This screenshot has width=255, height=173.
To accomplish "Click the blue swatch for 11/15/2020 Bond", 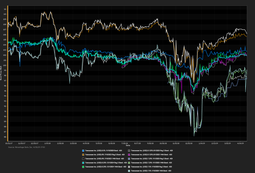I will click(x=83, y=151).
